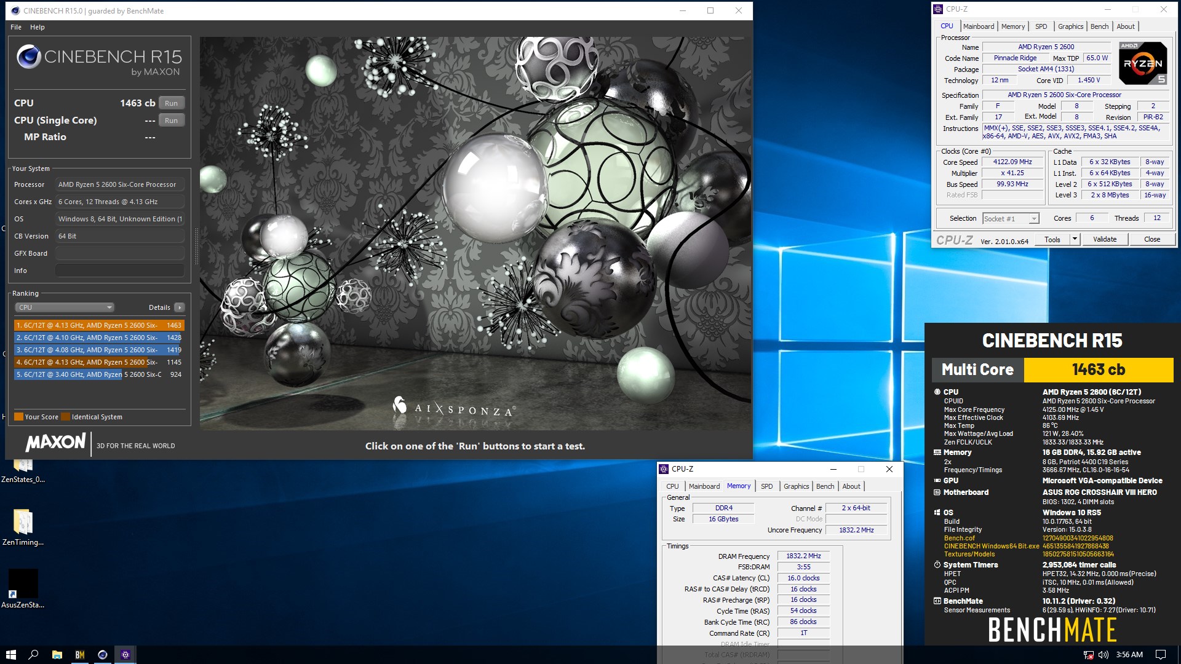Click the MAXON logo

tap(55, 443)
